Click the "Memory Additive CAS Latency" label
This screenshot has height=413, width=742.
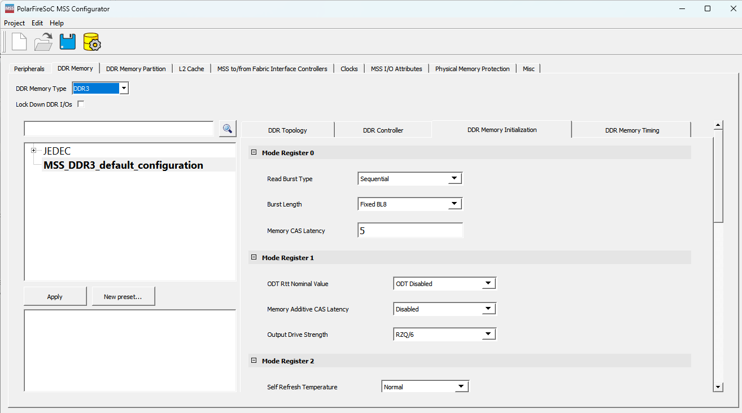click(x=308, y=309)
